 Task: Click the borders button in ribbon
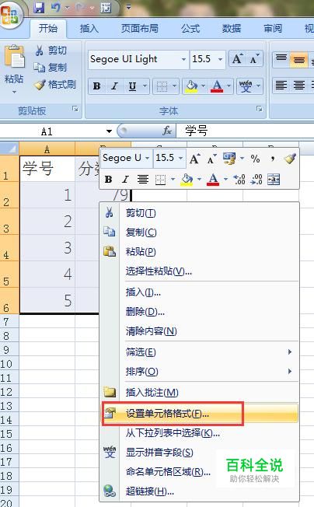pyautogui.click(x=162, y=86)
